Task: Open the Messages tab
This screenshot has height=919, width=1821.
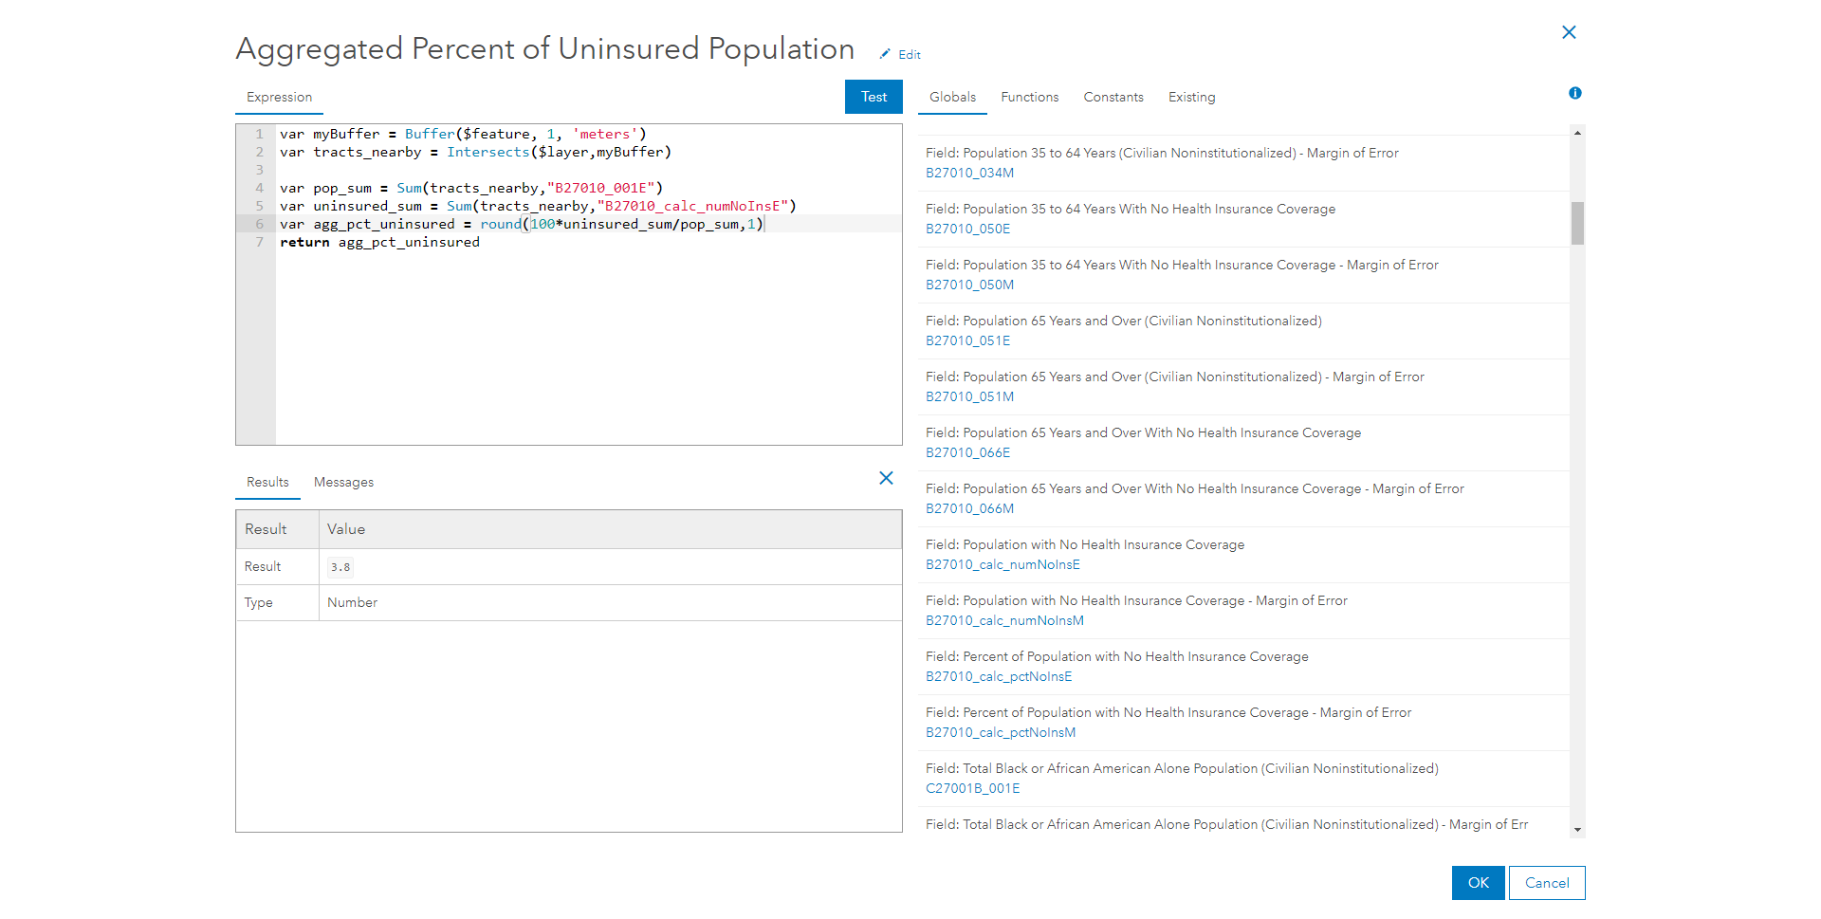Action: pyautogui.click(x=343, y=482)
